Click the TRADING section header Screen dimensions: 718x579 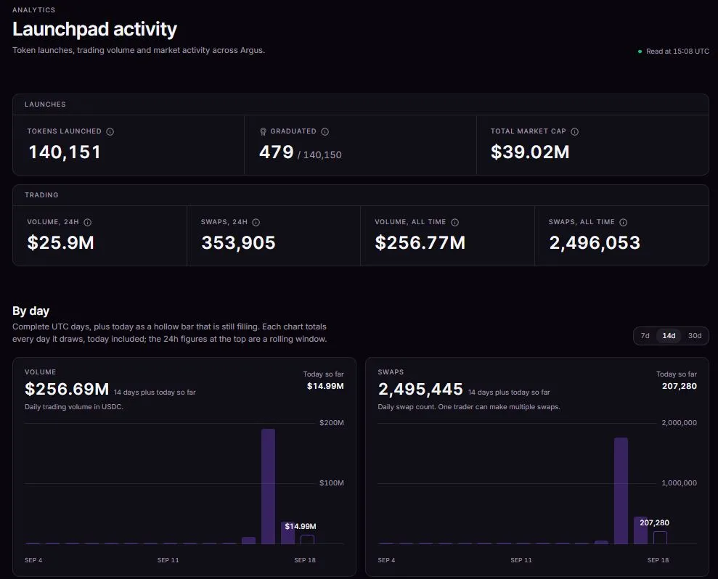[x=41, y=195]
